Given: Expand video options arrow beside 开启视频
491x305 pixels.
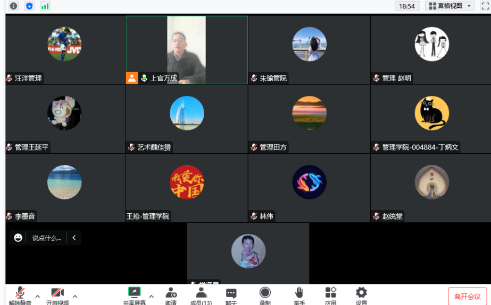Looking at the screenshot, I should (75, 296).
